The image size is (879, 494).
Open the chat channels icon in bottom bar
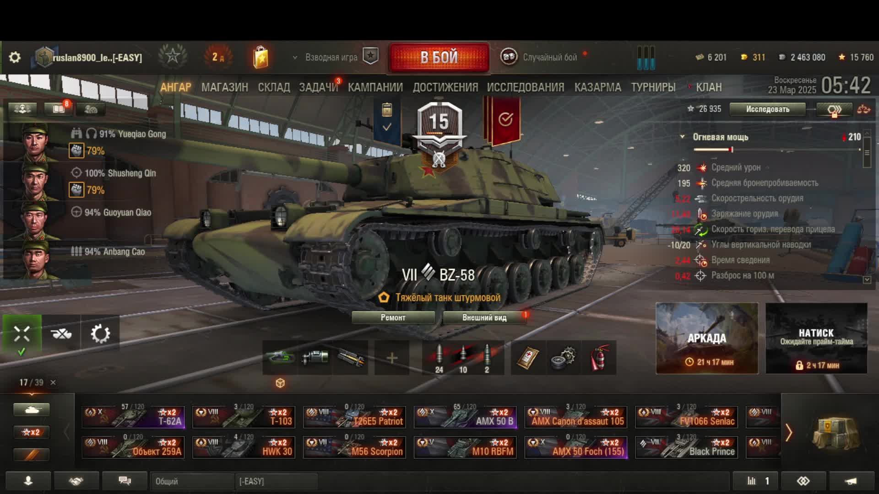(x=125, y=481)
